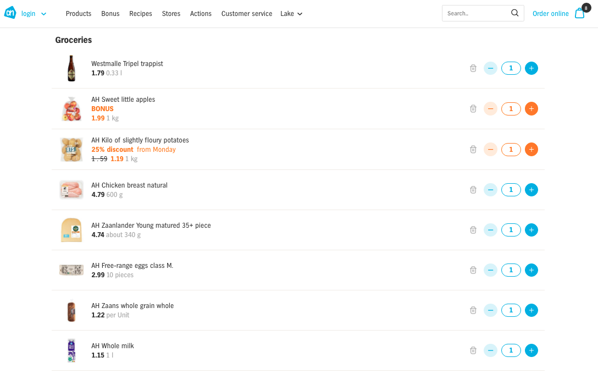
Task: Decrease AH Free-range eggs quantity
Action: pyautogui.click(x=490, y=270)
